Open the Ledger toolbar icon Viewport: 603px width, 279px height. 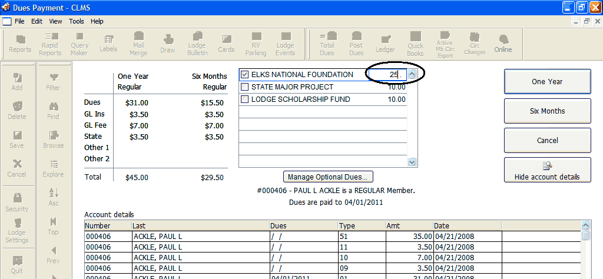385,44
